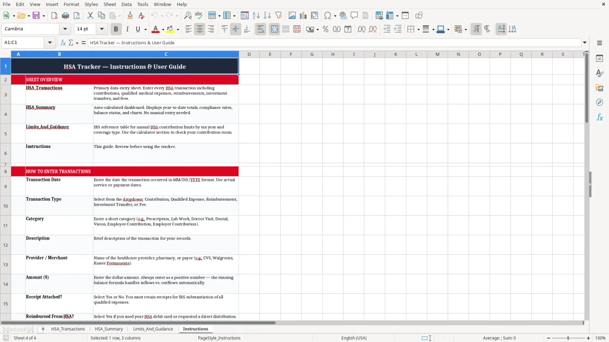Toggle Bold formatting
The image size is (609, 342).
(x=116, y=29)
